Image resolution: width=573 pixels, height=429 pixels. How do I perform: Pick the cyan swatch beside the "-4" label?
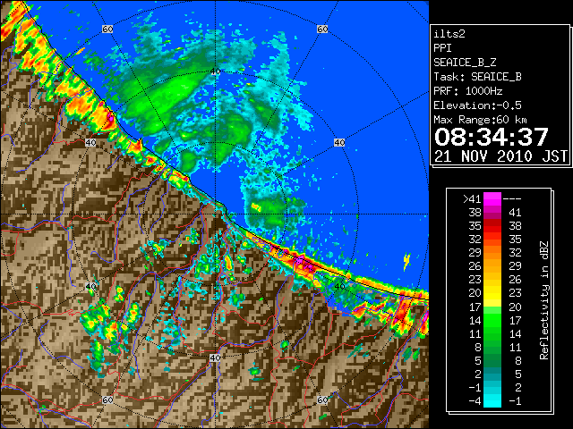coord(492,401)
